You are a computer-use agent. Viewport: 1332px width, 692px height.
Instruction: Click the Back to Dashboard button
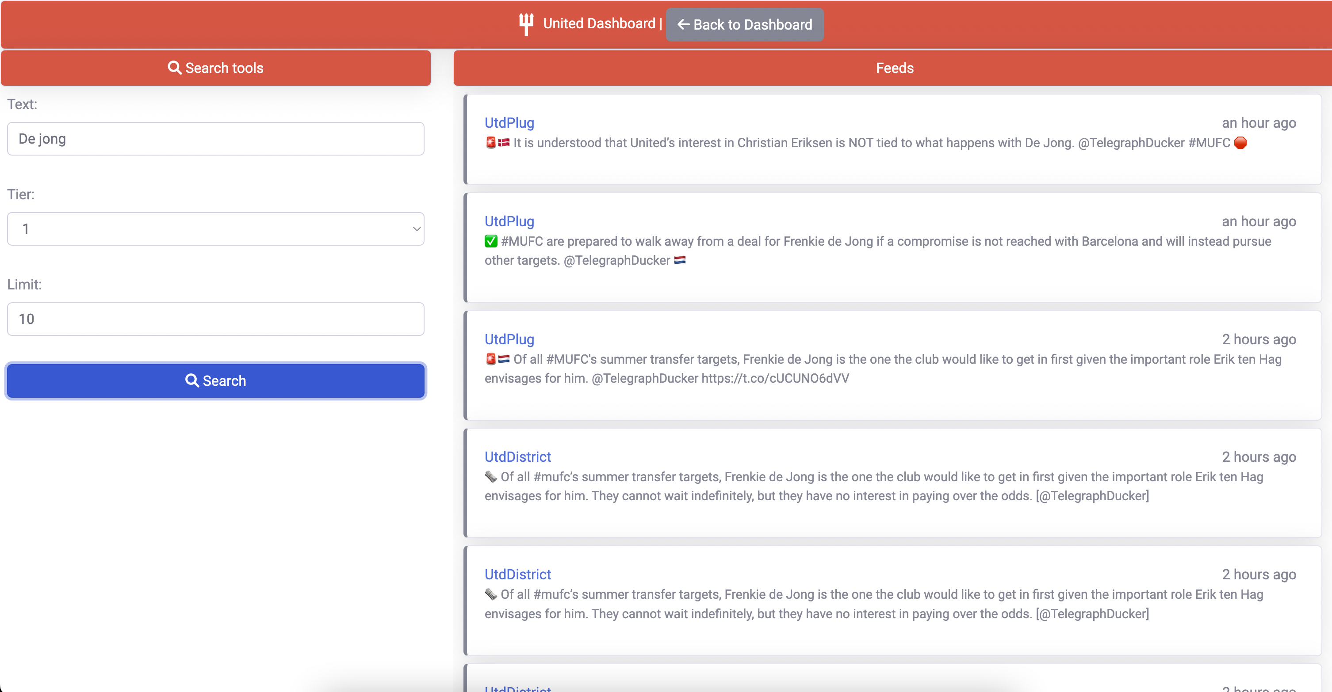click(x=745, y=24)
